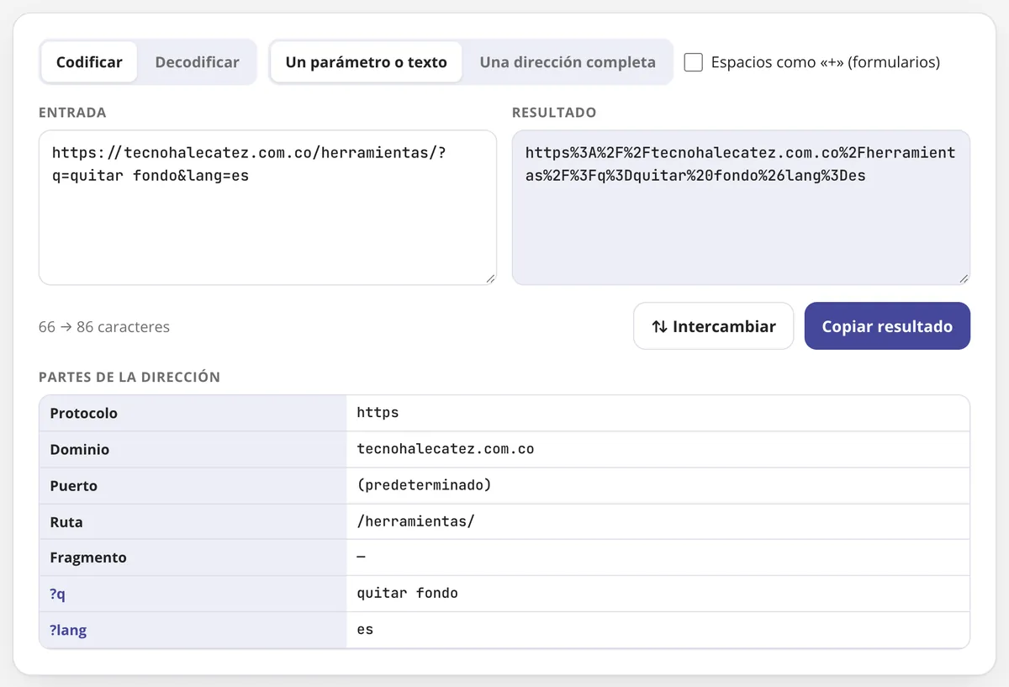Click the 'tecnohalecatez.com.co' domain value
Viewport: 1009px width, 687px height.
446,449
